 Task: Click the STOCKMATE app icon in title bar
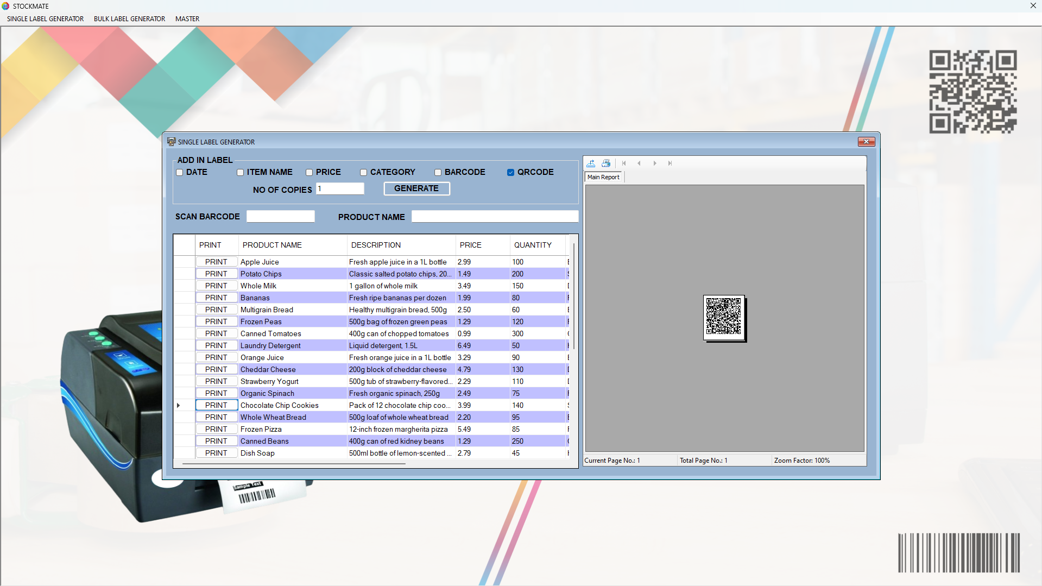pyautogui.click(x=5, y=6)
